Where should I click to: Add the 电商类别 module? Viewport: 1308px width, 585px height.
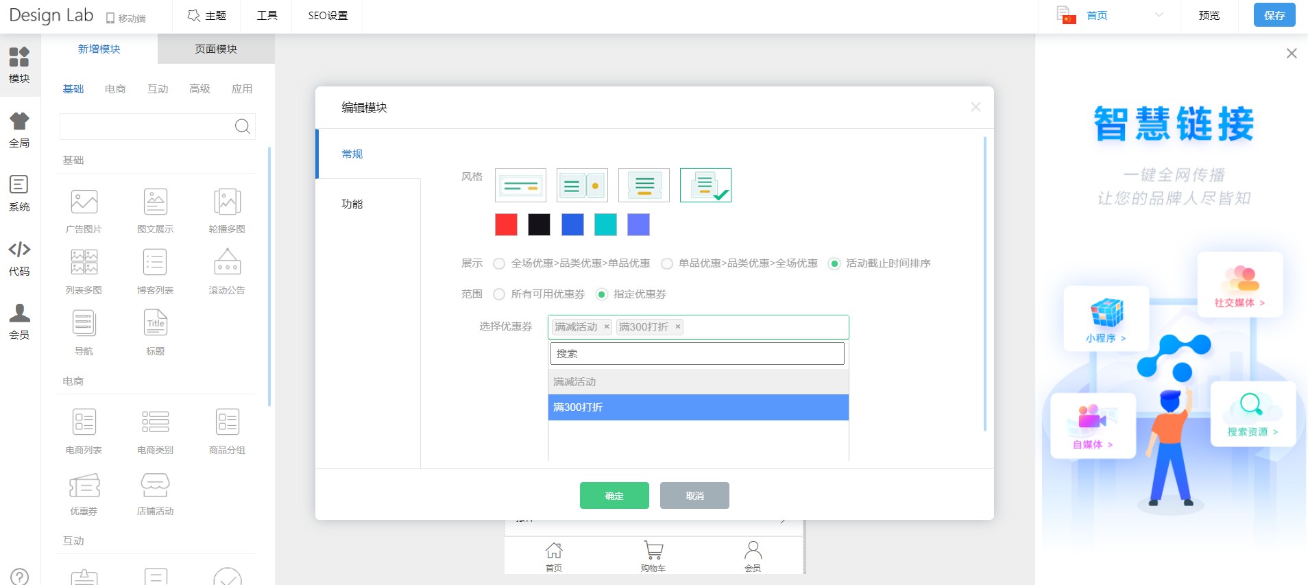[156, 431]
